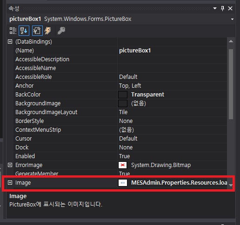Viewport: 240px width, 225px height.
Task: Click the Image resource thumbnail preview
Action: click(123, 183)
